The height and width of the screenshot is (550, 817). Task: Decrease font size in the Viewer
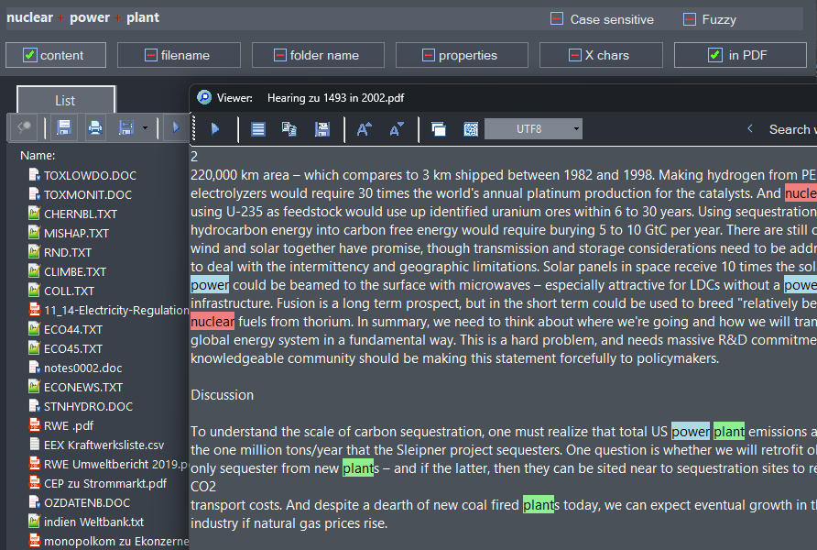coord(396,129)
